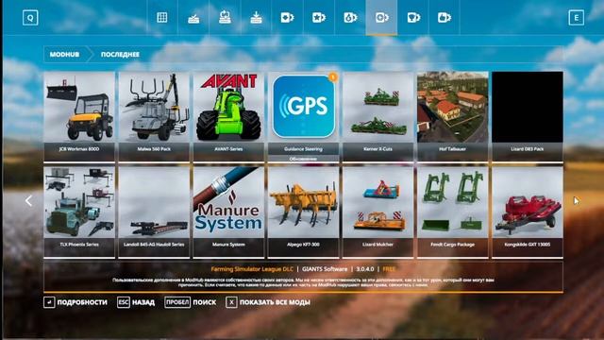Open the star featured mods icon
Viewport: 604px width, 340px height.
tap(319, 17)
